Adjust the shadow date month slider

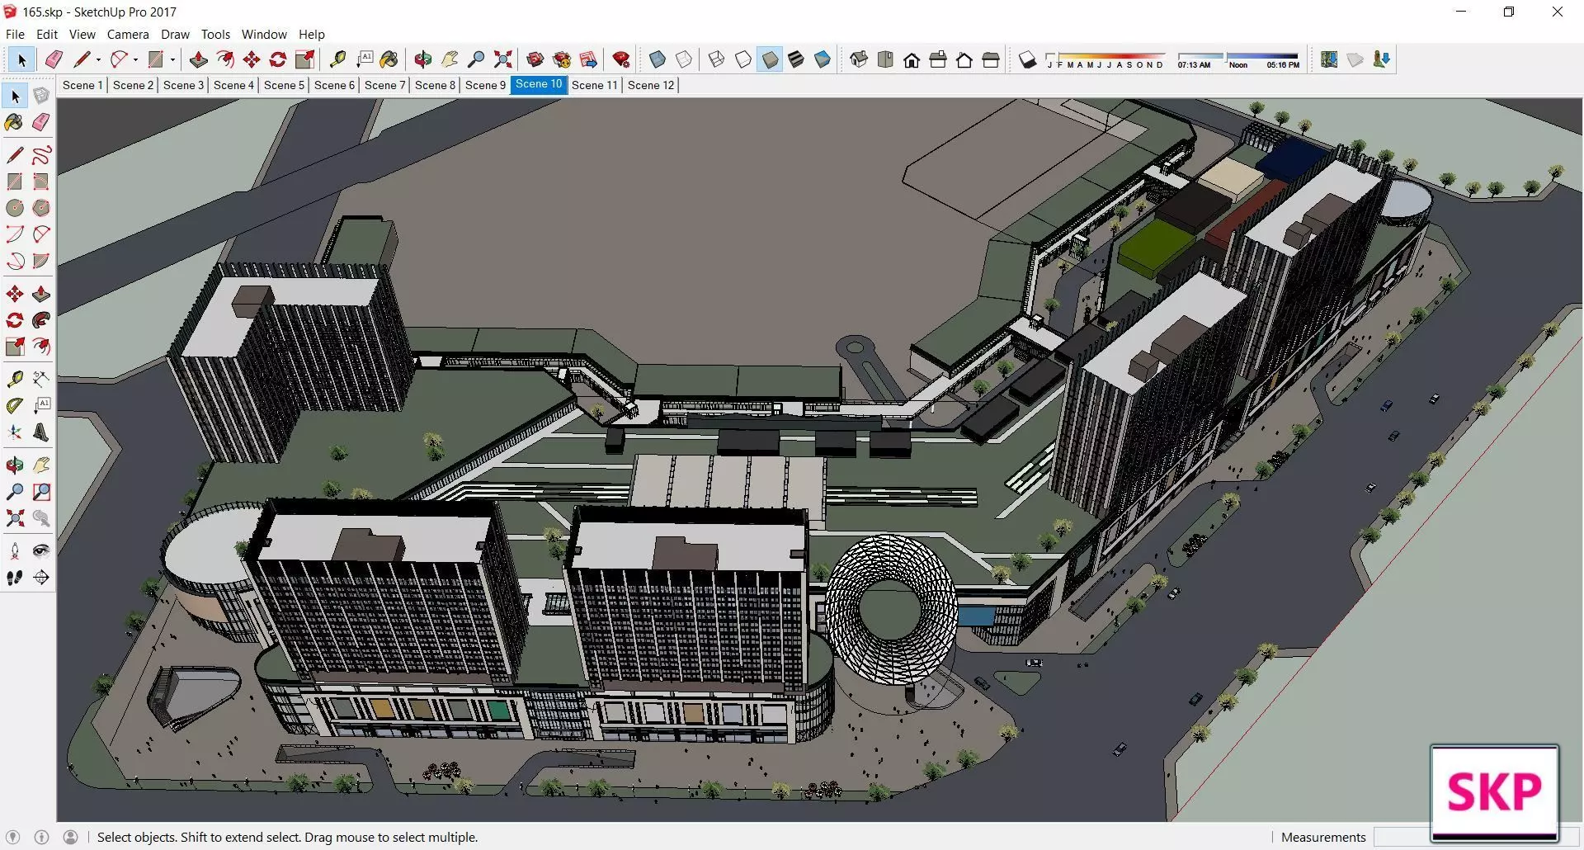pos(1105,60)
